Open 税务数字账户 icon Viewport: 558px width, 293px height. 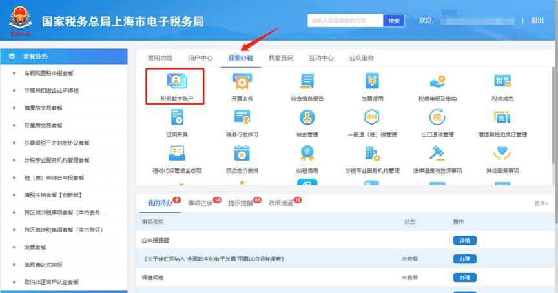pyautogui.click(x=177, y=81)
